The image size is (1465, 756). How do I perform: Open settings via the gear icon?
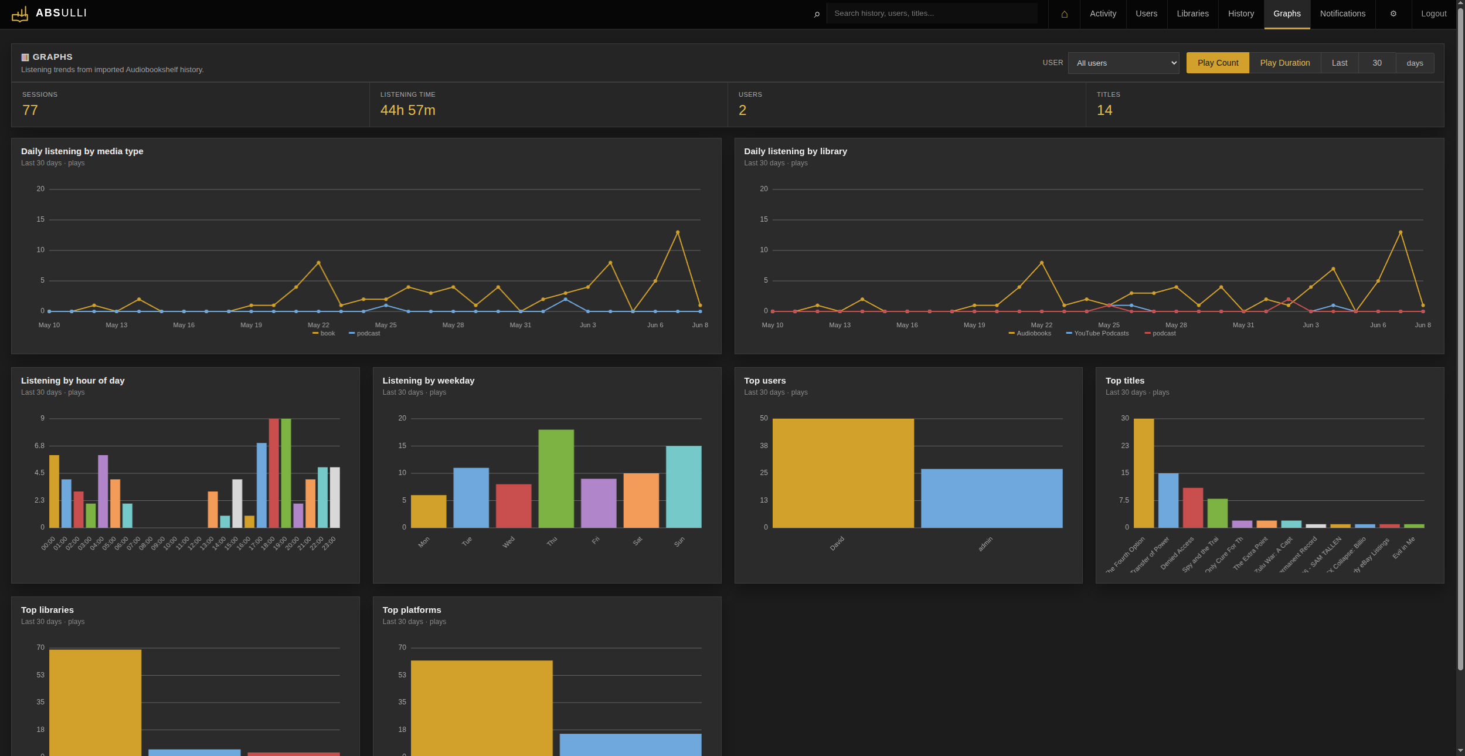point(1393,14)
